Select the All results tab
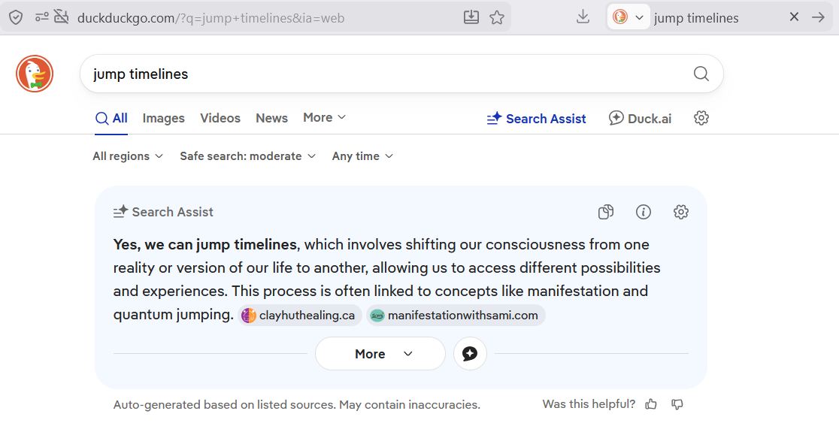The height and width of the screenshot is (423, 839). tap(111, 118)
